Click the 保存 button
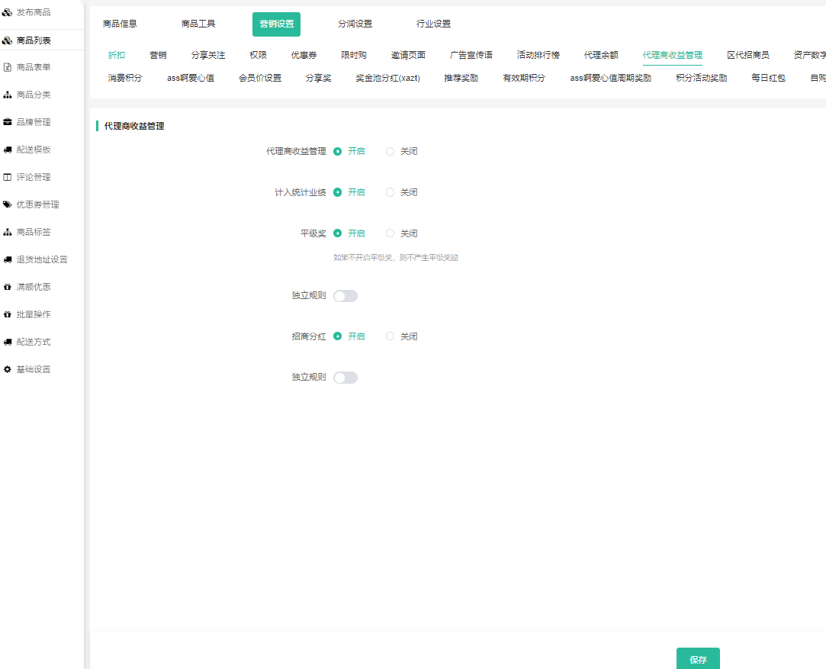826x669 pixels. [698, 659]
